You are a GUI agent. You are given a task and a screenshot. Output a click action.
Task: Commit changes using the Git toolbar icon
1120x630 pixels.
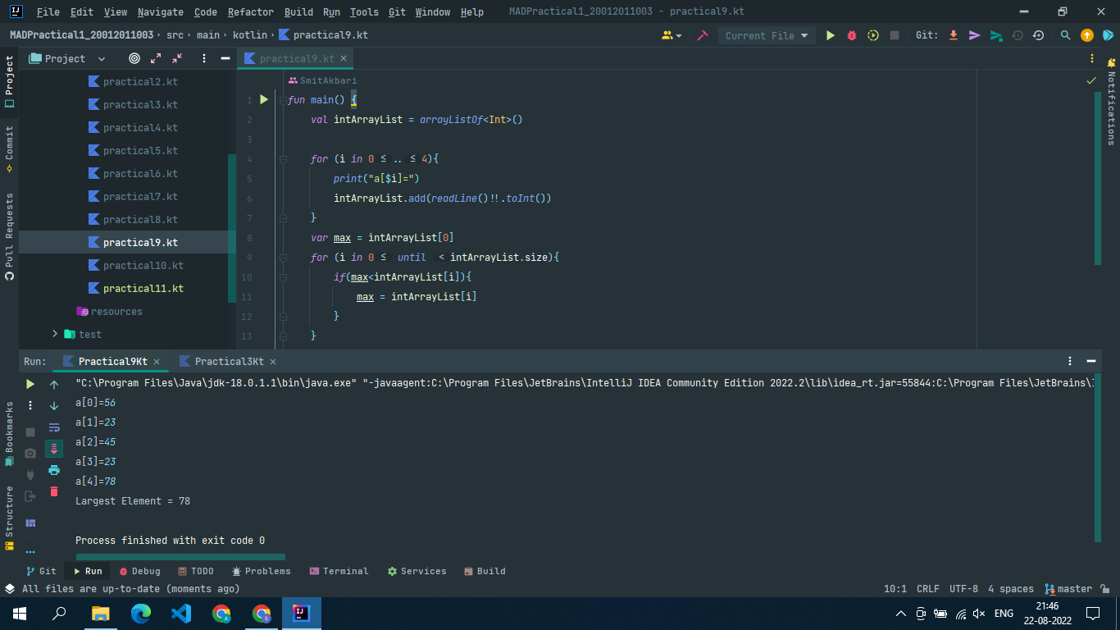pos(975,35)
